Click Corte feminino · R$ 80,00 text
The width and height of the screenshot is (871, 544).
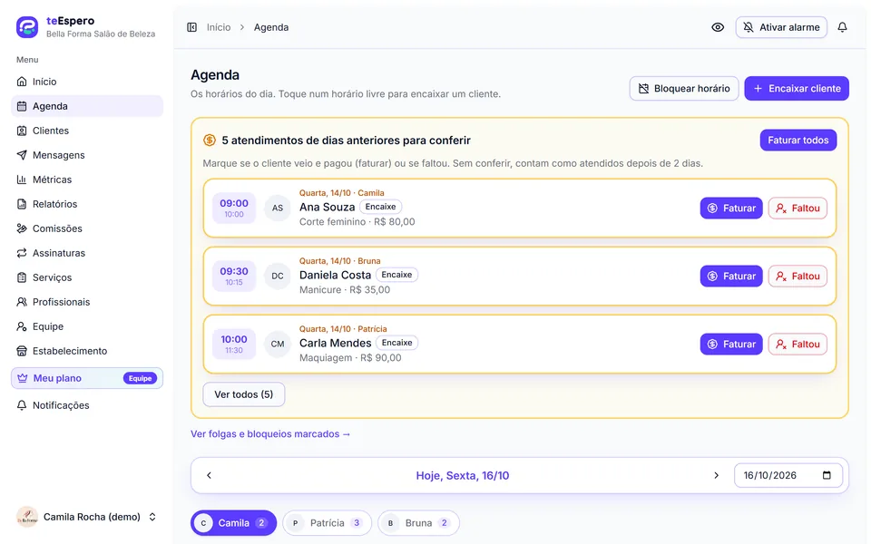[357, 221]
